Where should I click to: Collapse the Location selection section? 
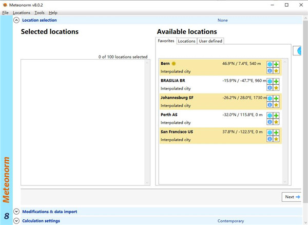click(x=16, y=20)
